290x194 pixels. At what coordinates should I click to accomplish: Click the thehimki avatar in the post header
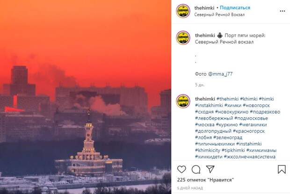coord(183,11)
